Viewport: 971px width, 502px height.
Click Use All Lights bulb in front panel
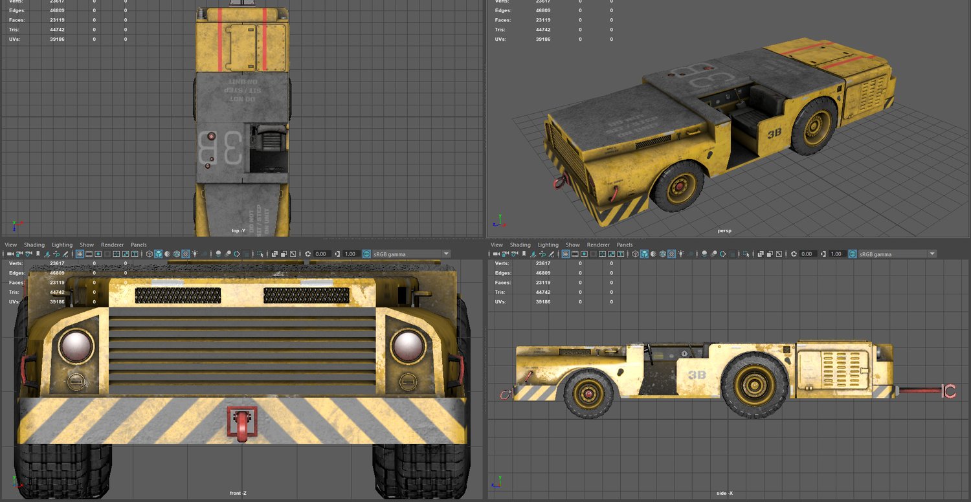195,254
